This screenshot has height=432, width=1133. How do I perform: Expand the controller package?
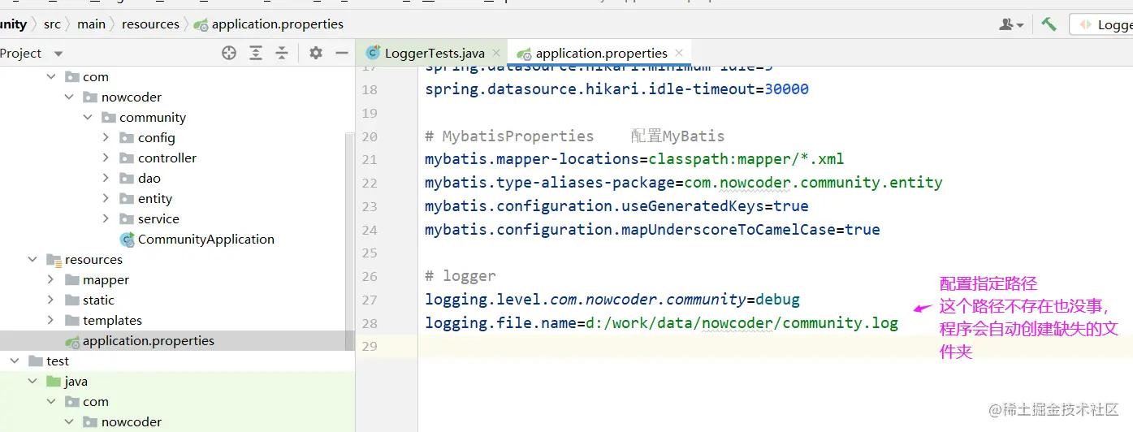106,158
